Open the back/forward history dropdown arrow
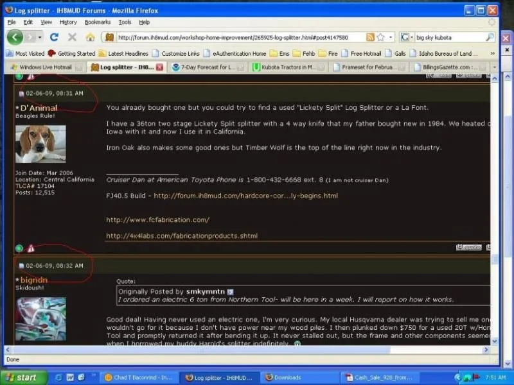514x385 pixels. [40, 37]
